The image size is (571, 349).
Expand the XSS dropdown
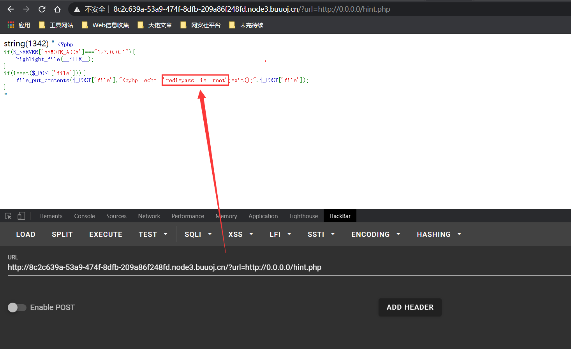click(x=241, y=234)
